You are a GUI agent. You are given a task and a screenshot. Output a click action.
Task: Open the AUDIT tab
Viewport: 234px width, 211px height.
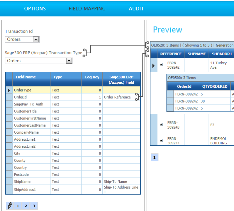(x=136, y=9)
